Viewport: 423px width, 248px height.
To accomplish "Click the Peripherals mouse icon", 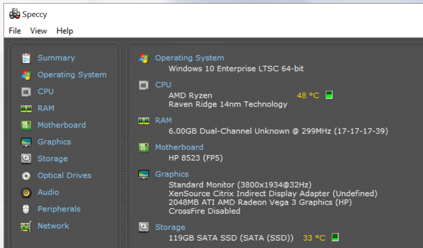I will coord(26,209).
